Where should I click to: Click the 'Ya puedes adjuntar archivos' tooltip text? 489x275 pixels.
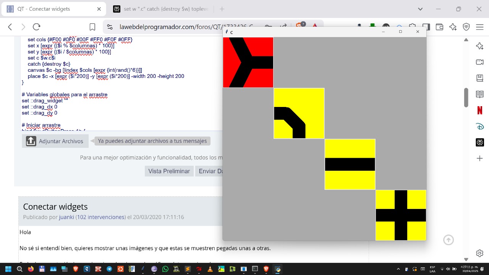tap(152, 141)
